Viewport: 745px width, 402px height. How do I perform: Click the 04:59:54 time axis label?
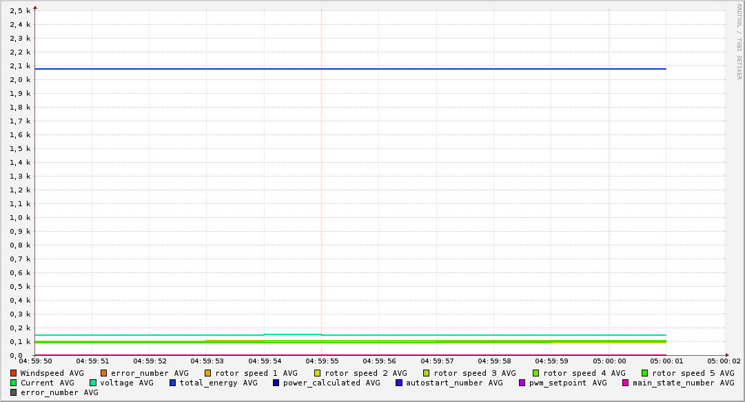(265, 361)
